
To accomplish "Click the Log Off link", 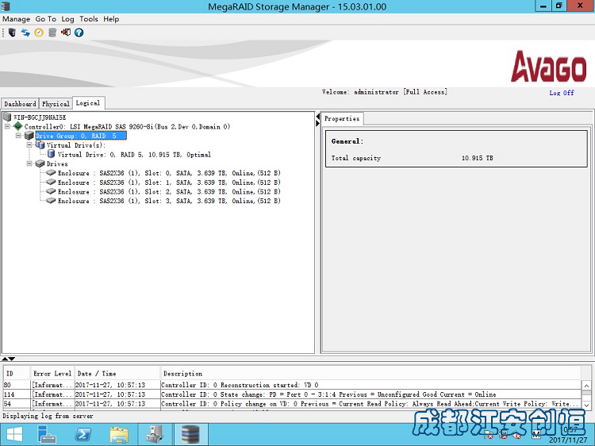I will (x=562, y=93).
